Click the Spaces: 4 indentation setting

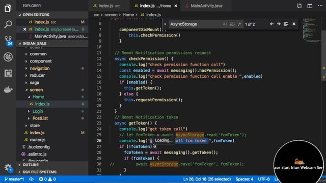click(x=244, y=179)
